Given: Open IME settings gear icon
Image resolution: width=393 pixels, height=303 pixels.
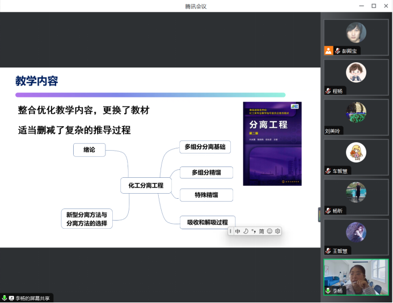Looking at the screenshot, I should click(x=277, y=231).
